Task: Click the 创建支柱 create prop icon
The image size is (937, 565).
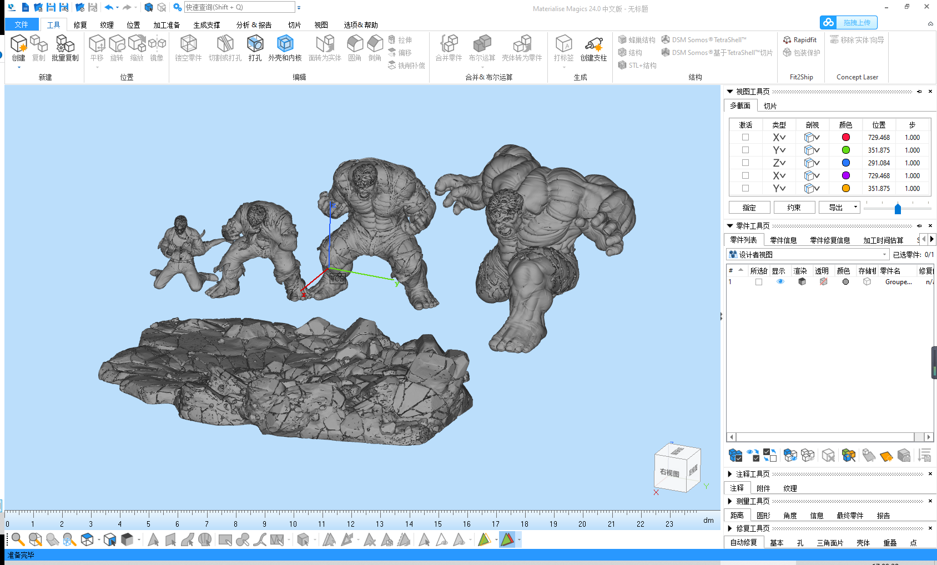Action: (593, 48)
